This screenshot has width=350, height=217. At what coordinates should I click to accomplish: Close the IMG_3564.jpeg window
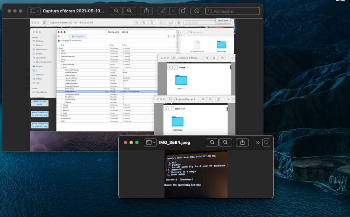click(x=125, y=143)
